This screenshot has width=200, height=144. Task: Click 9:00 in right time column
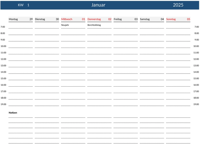point(197,40)
